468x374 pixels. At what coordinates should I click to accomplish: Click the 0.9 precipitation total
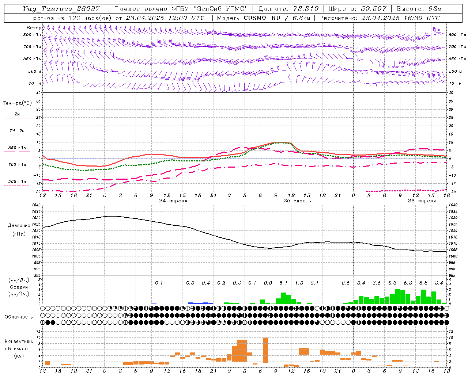click(268, 283)
